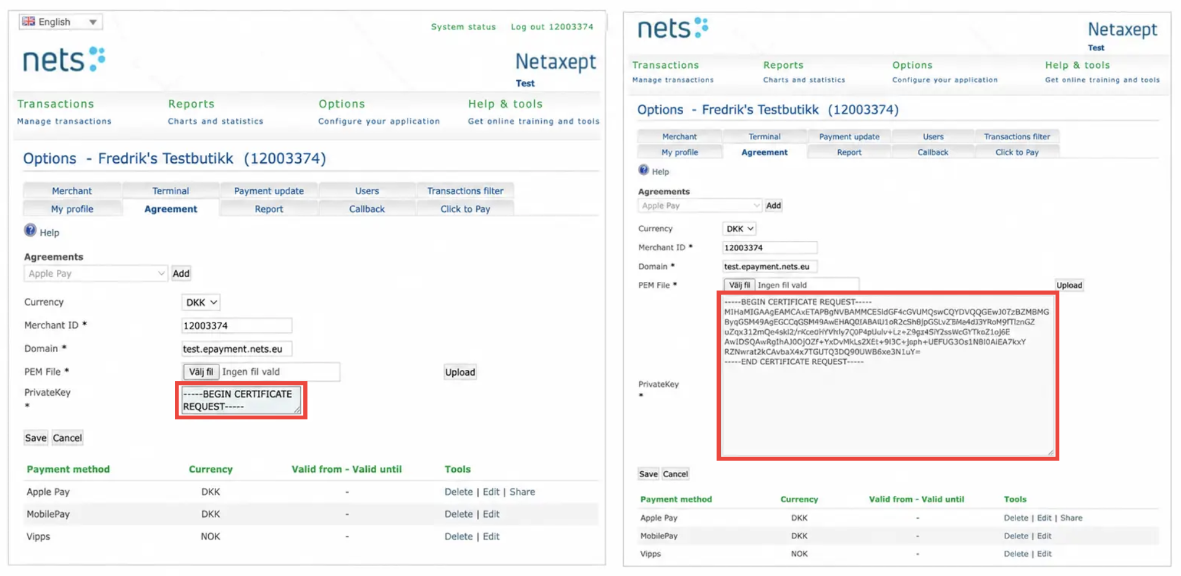Viewport: 1181px width, 576px height.
Task: Open Transactions filter tab in right panel
Action: pyautogui.click(x=1017, y=136)
